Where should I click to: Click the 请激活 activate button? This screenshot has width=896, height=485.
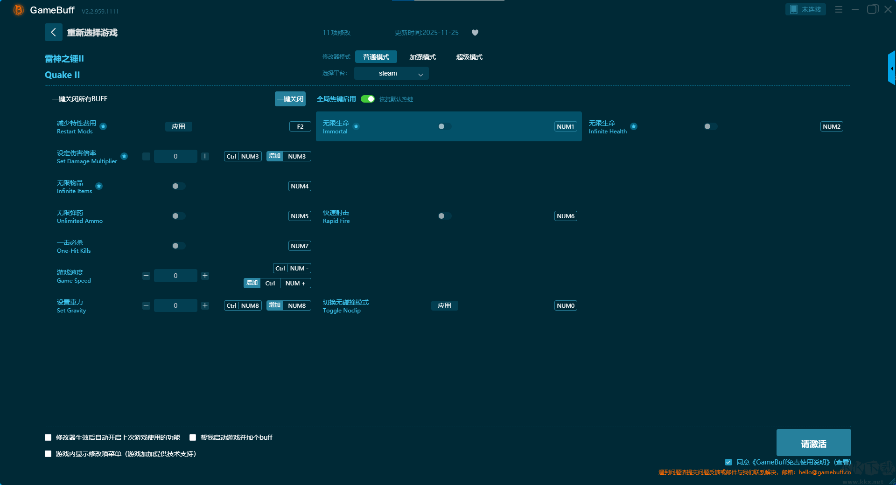pyautogui.click(x=813, y=443)
